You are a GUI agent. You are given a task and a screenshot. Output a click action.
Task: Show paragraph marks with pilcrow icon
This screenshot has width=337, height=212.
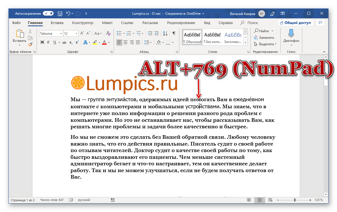[x=174, y=33]
